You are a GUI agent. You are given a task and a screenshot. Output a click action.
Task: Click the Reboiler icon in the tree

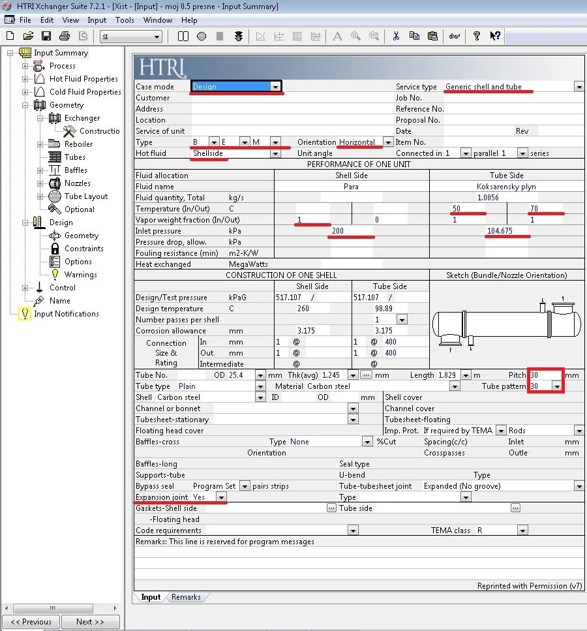[x=54, y=144]
